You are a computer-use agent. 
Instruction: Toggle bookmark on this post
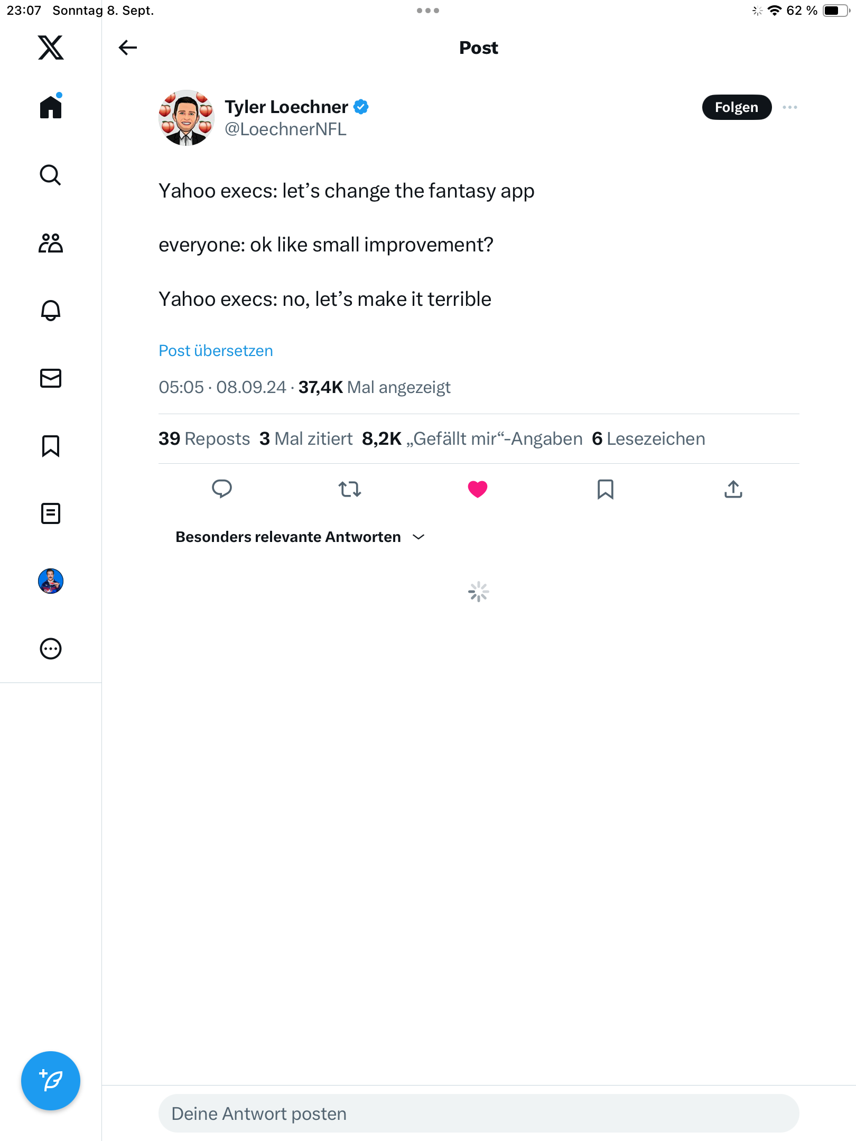click(606, 489)
